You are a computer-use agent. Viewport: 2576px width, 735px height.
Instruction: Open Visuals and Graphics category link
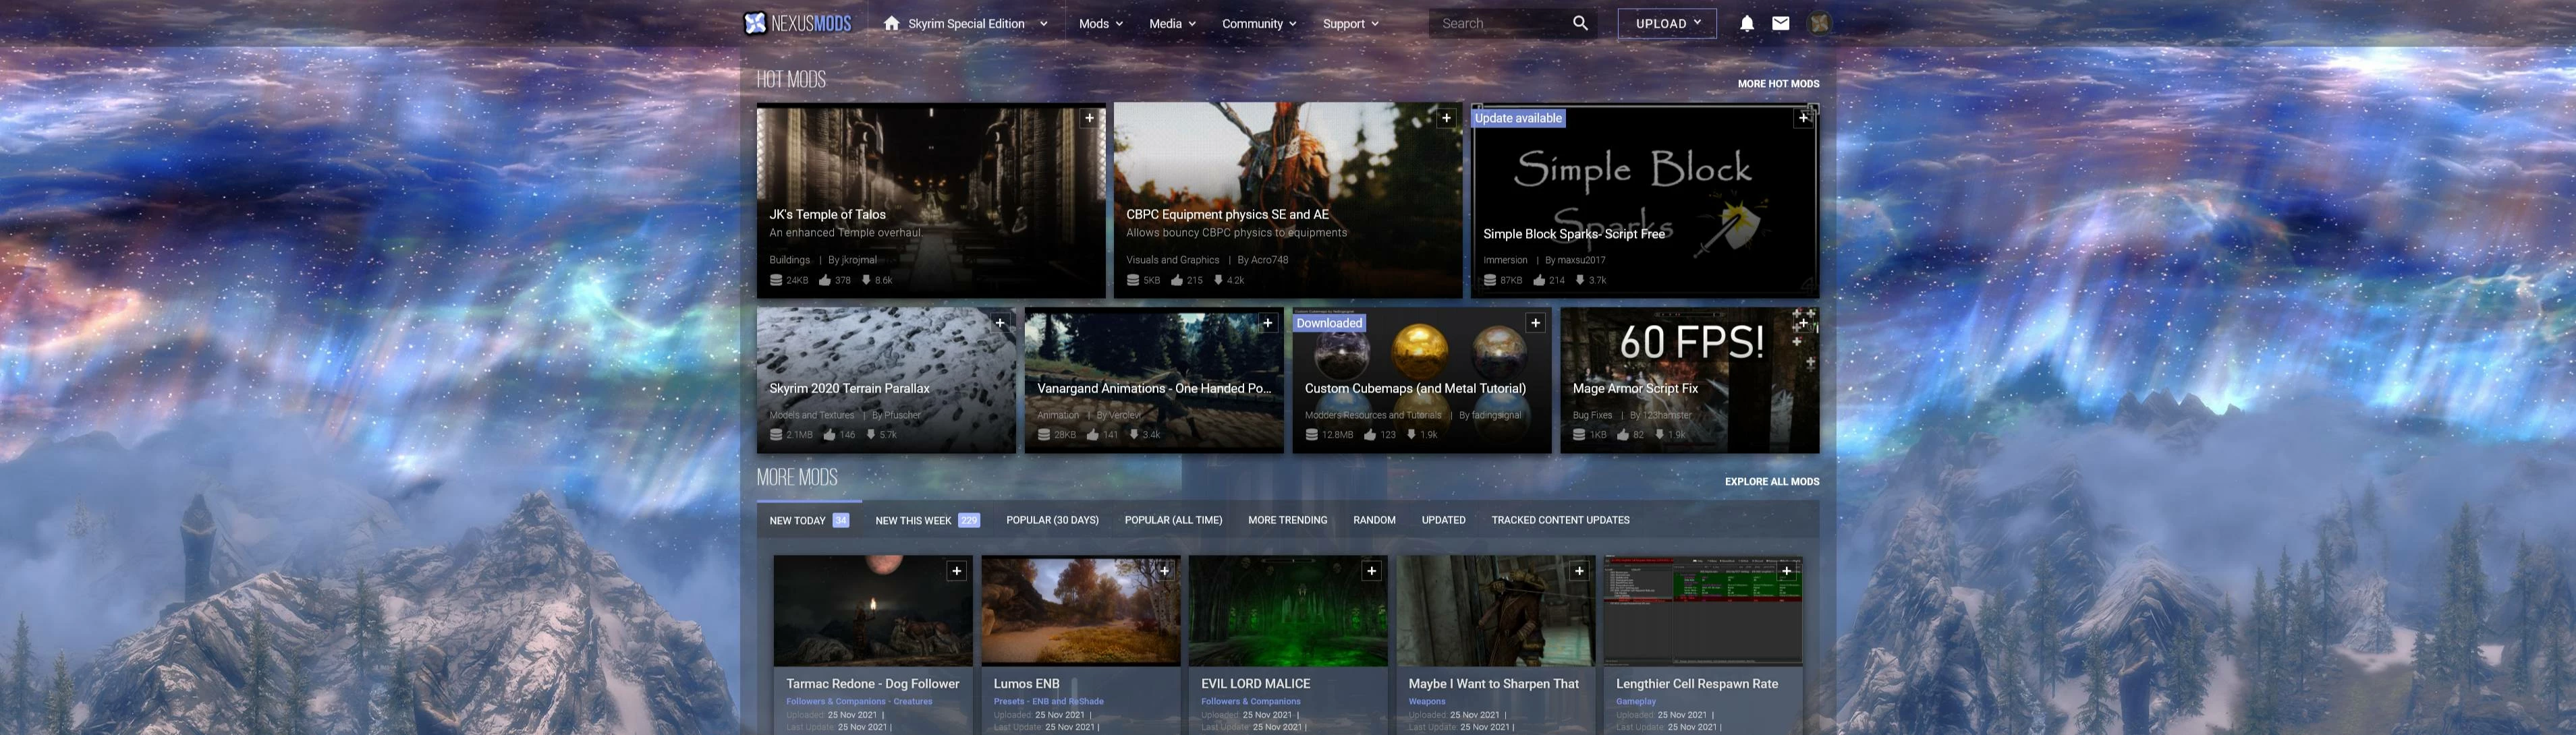pos(1172,260)
